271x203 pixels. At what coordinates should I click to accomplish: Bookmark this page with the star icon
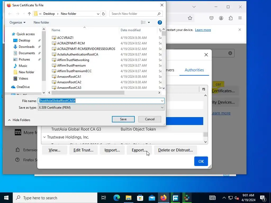click(x=190, y=18)
